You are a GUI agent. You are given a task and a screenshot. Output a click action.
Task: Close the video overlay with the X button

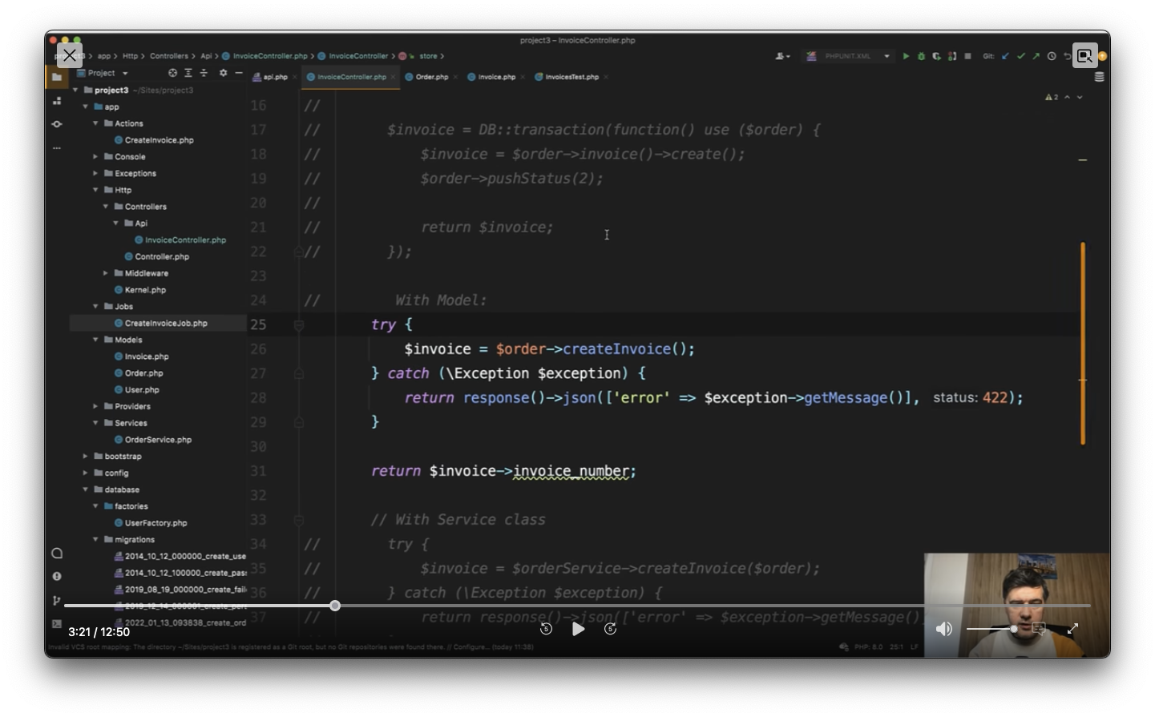click(x=70, y=55)
